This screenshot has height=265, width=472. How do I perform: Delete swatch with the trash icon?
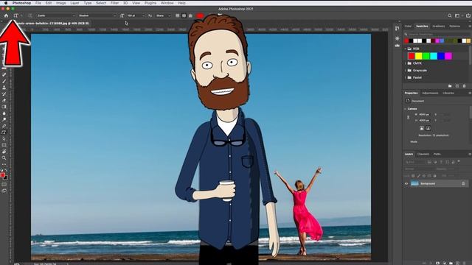click(x=464, y=86)
